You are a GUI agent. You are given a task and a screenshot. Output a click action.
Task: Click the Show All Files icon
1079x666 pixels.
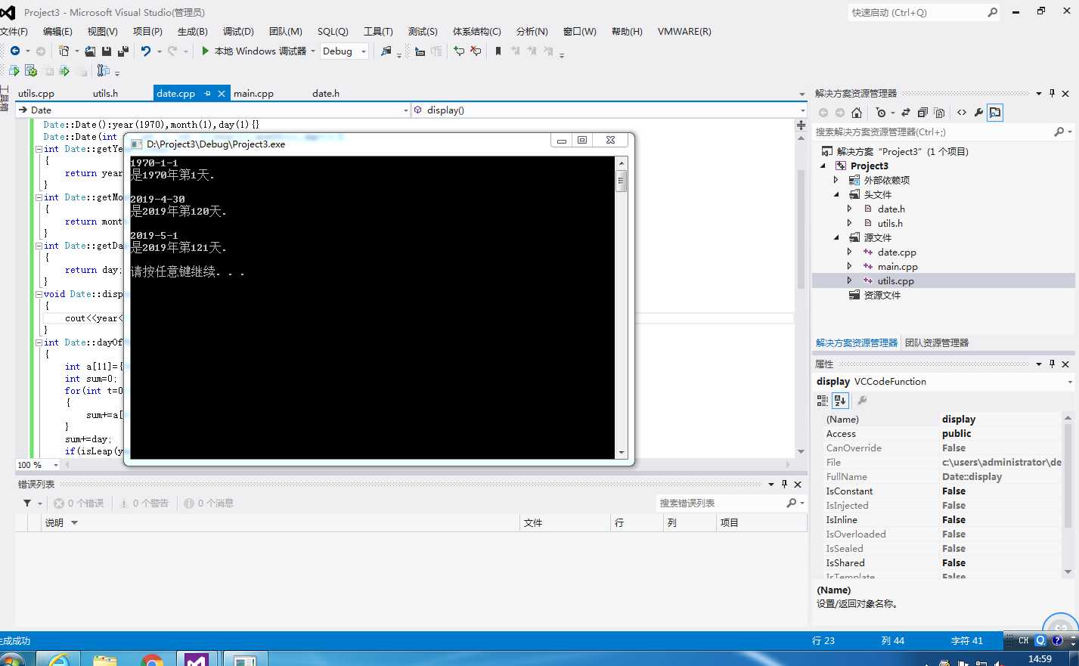click(939, 113)
